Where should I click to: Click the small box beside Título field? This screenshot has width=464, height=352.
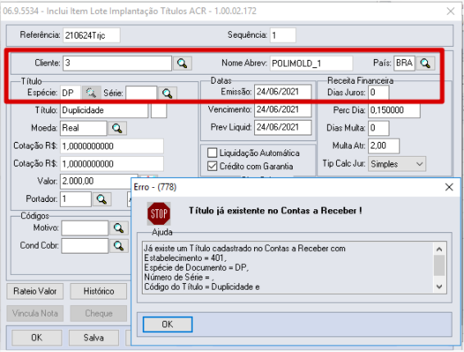[x=159, y=111]
